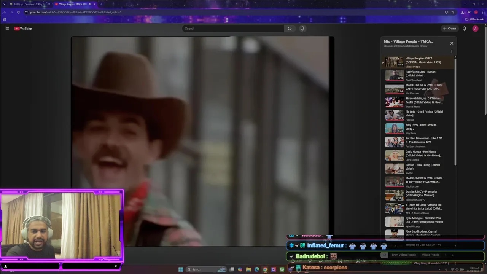Screen dimensions: 487x274
Task: Go forward with the browser forward arrow
Action: 11,12
